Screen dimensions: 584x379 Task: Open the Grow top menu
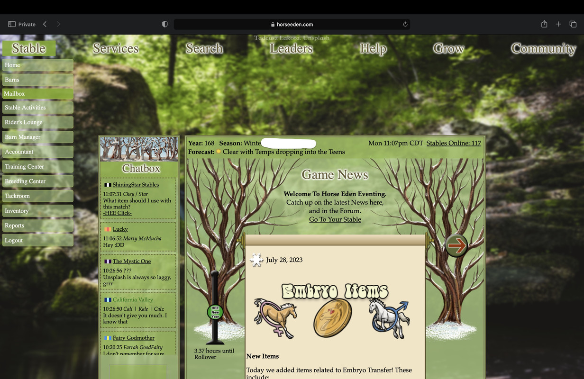coord(448,48)
